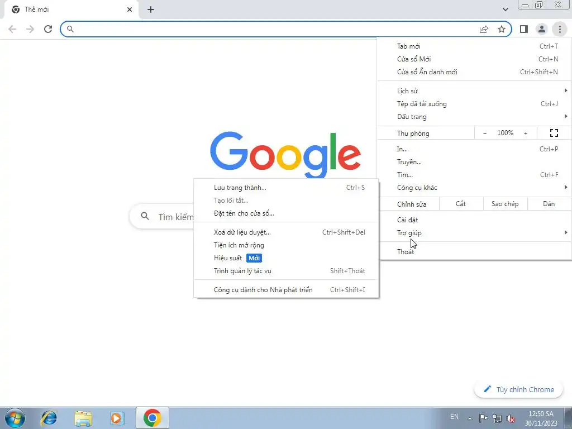Image resolution: width=572 pixels, height=429 pixels.
Task: Select "Lưu trang thành..."
Action: coord(287,188)
